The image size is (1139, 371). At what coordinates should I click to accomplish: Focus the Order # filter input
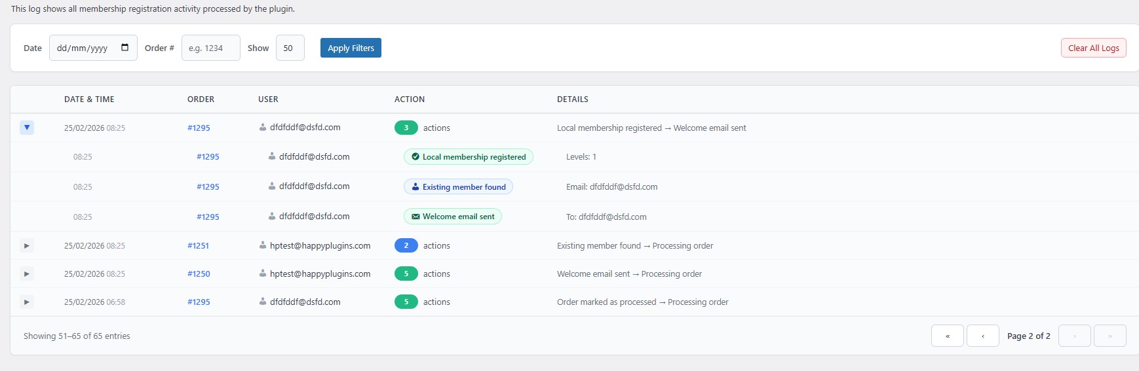[x=210, y=48]
